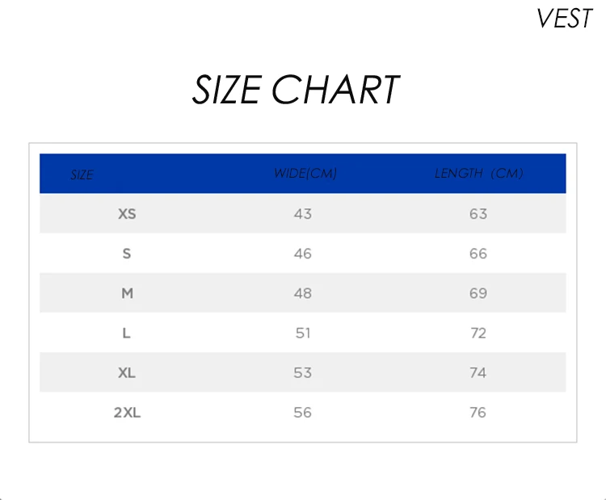The image size is (606, 500).
Task: Click the SIZE column header
Action: (82, 174)
